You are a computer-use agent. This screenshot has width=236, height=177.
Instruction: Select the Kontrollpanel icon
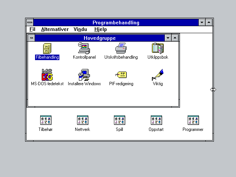(x=84, y=48)
